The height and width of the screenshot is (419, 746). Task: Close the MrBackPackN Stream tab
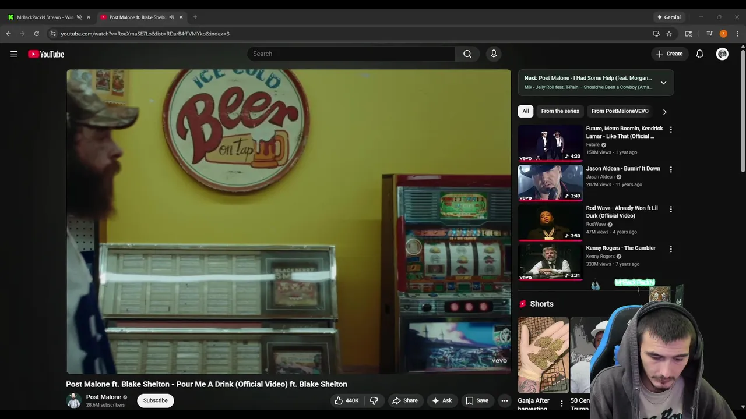(89, 17)
